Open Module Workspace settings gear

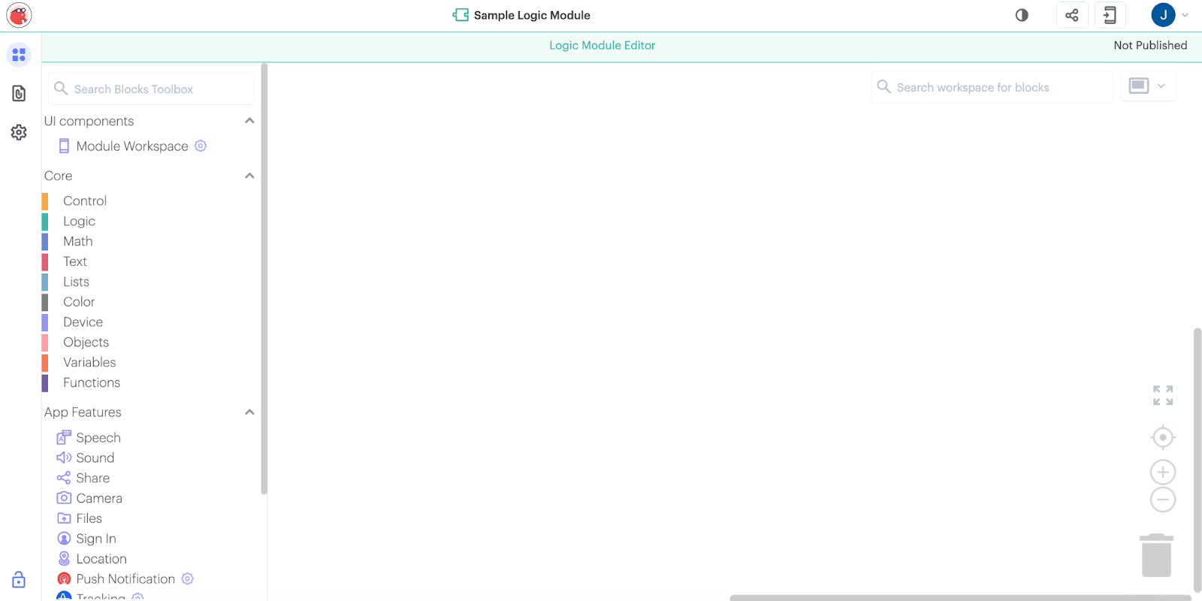click(201, 146)
